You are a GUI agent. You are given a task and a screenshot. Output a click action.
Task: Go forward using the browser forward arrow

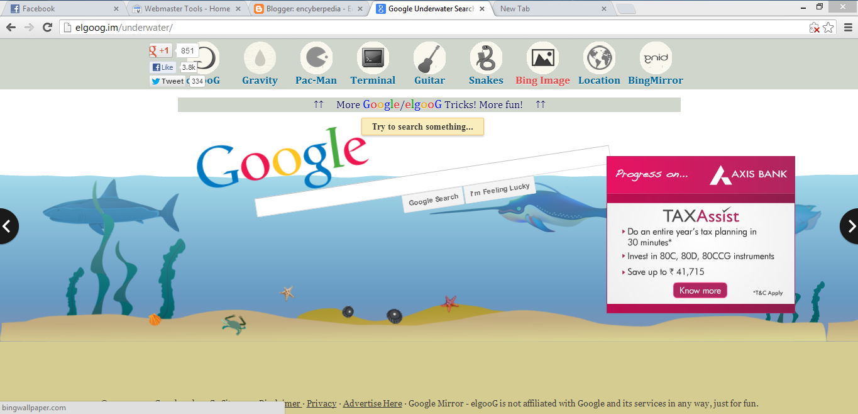pyautogui.click(x=29, y=27)
